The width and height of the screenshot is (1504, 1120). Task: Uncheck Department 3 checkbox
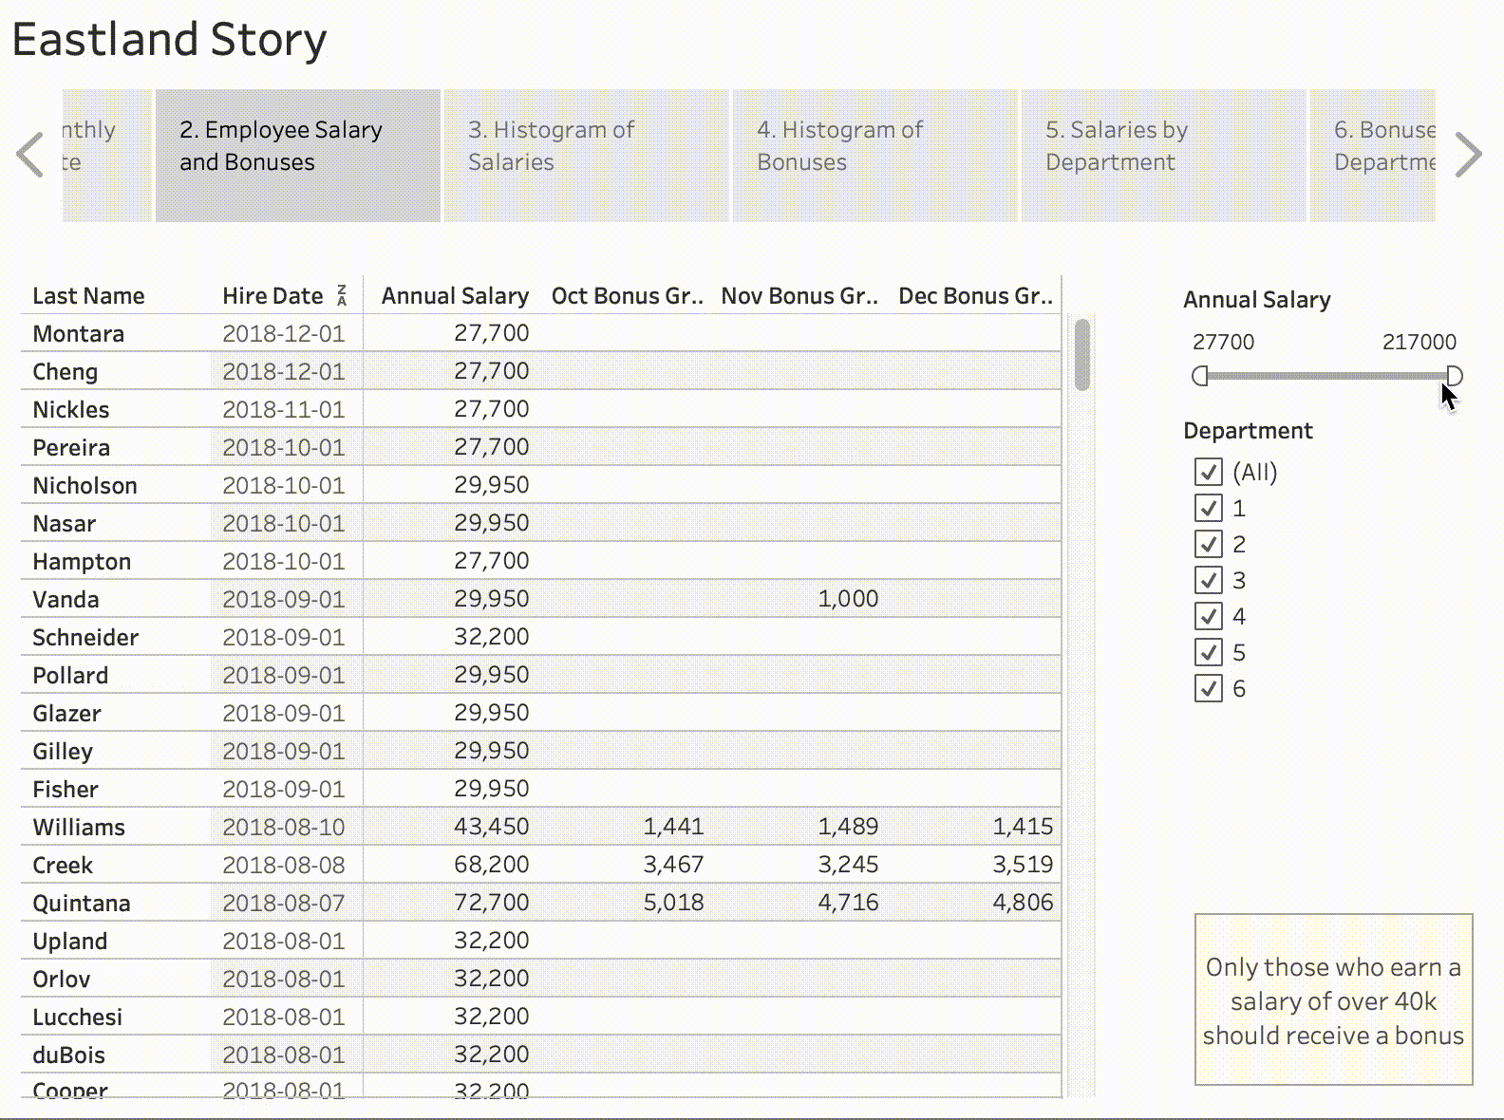click(x=1208, y=580)
